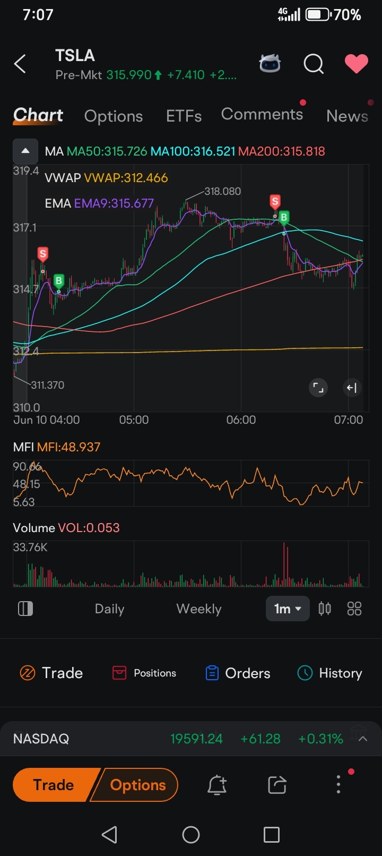Open Positions
Screen dimensions: 382x856
(x=144, y=673)
